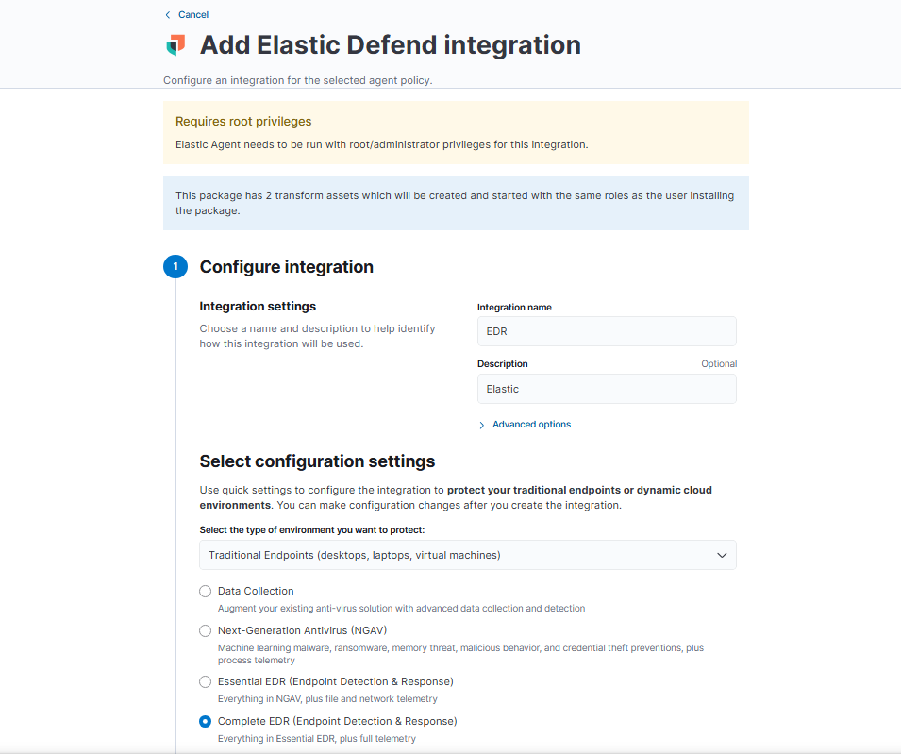Click the 'Configure integration' step heading
The height and width of the screenshot is (754, 901).
[286, 267]
